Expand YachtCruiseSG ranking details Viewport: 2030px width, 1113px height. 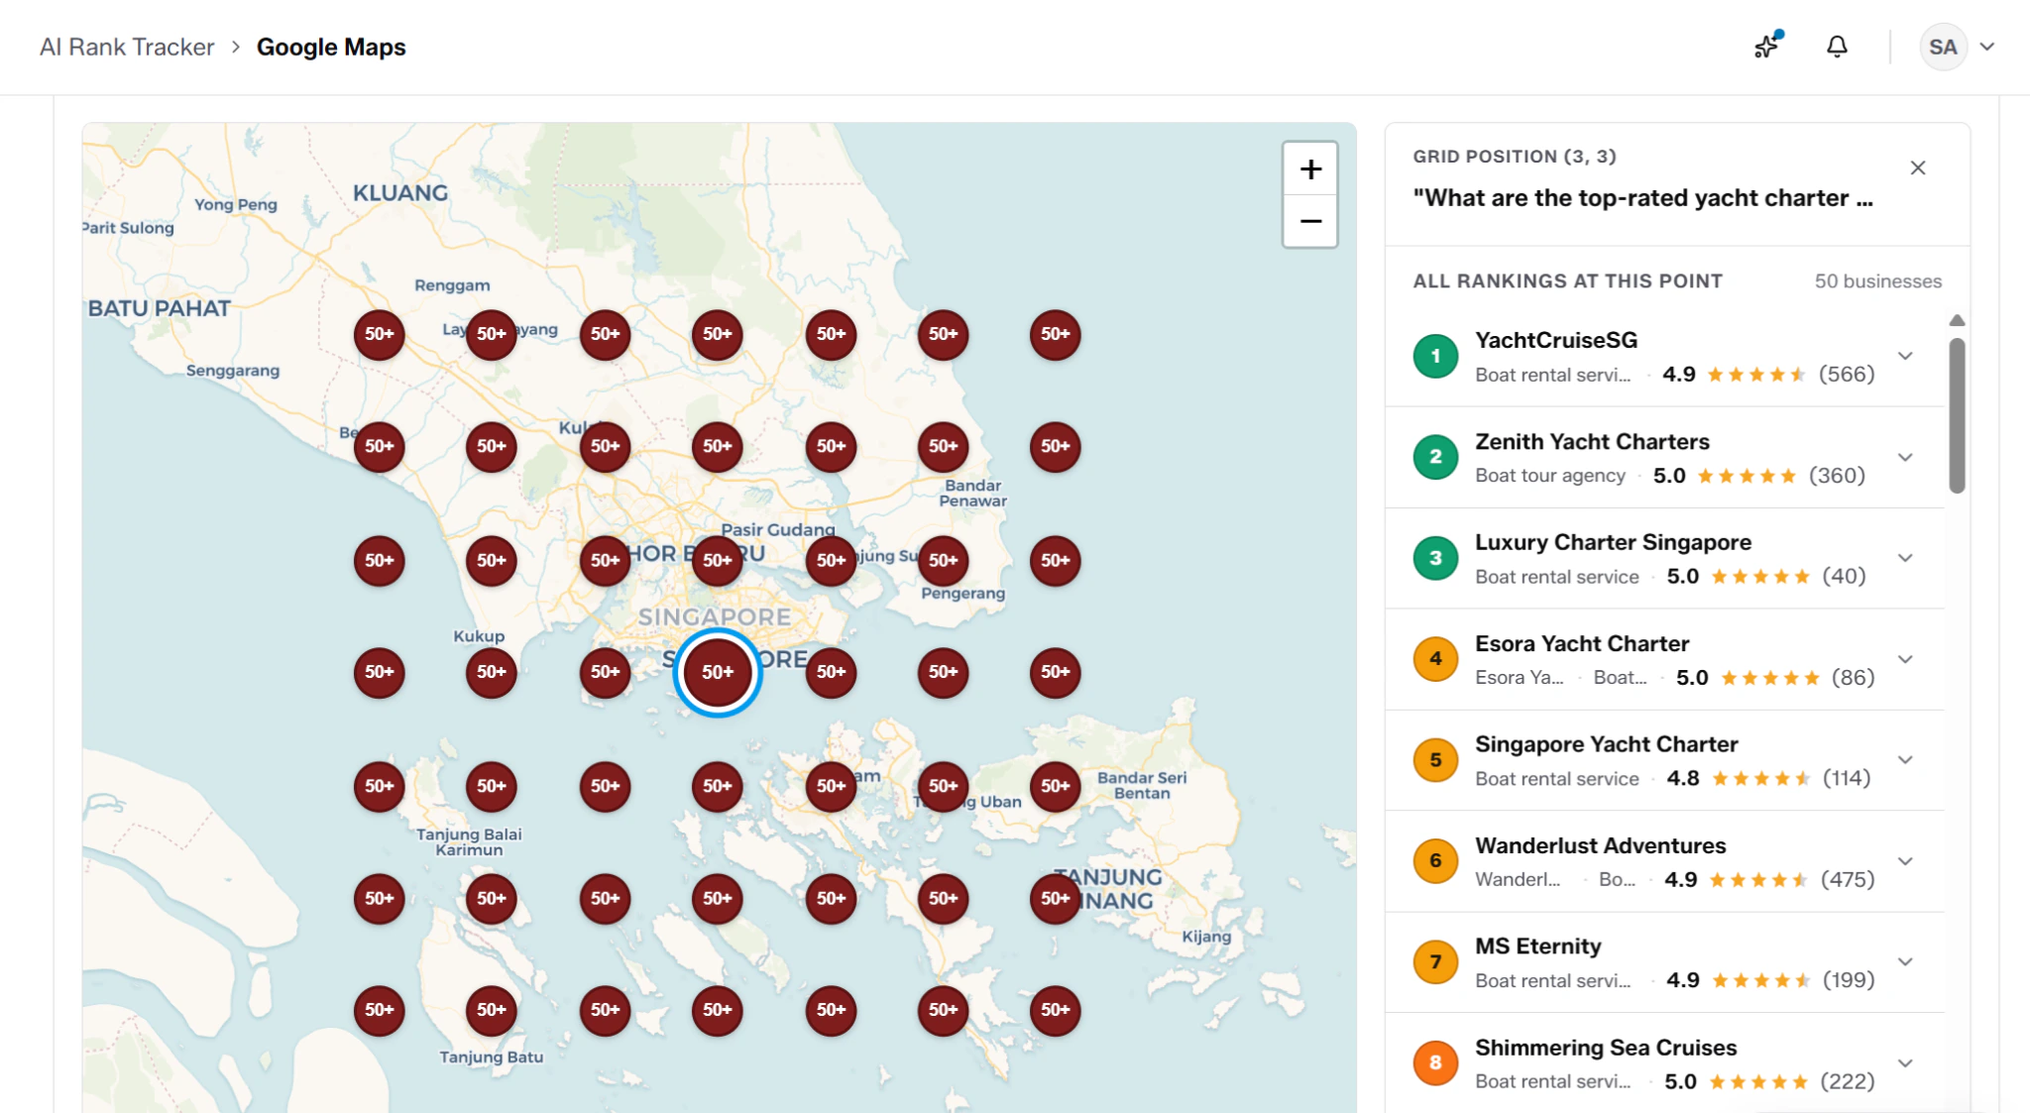1905,356
